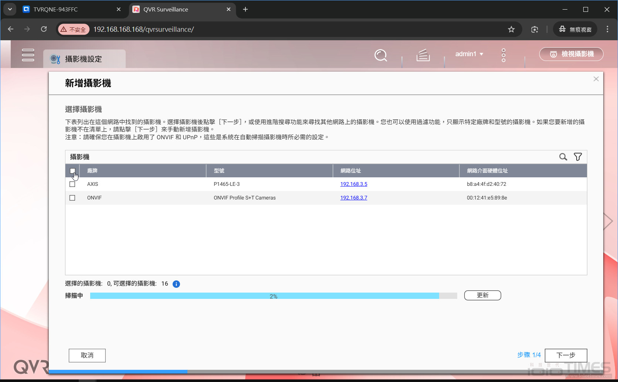618x382 pixels.
Task: Click the right arrow chevron beside the dialog
Action: pos(608,221)
